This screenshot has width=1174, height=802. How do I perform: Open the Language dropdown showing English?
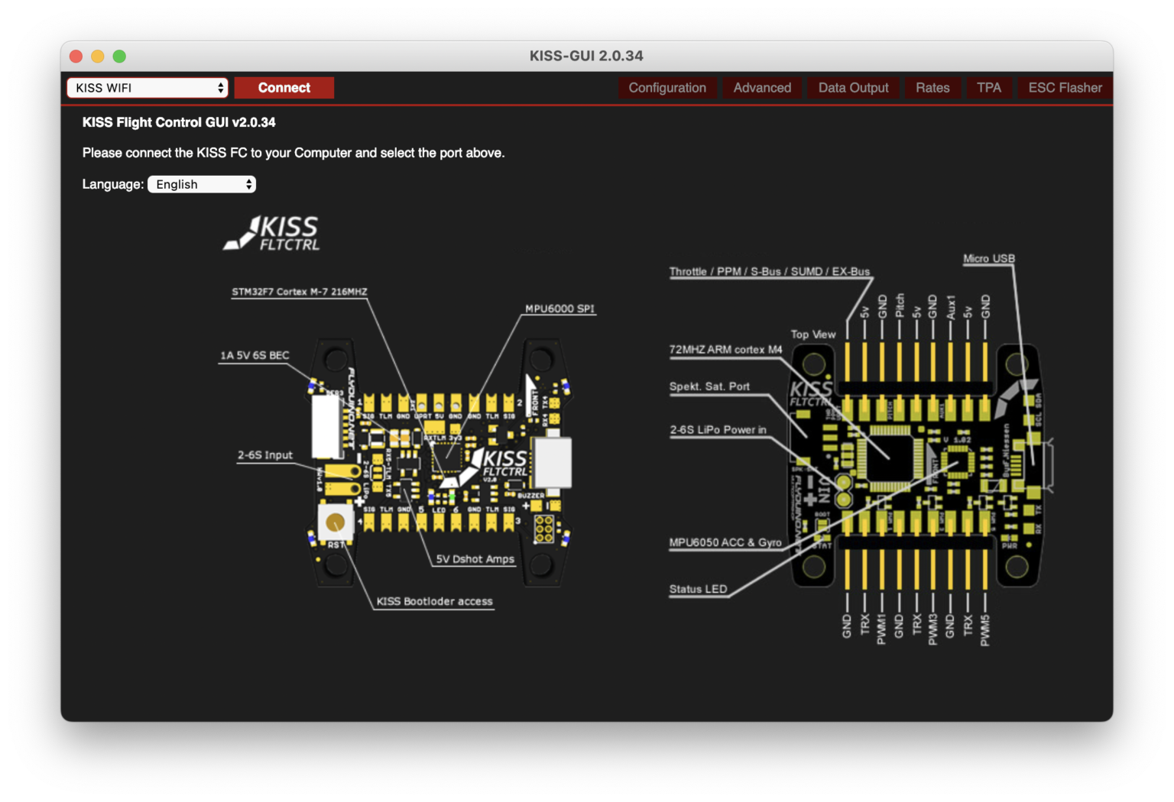pyautogui.click(x=201, y=184)
